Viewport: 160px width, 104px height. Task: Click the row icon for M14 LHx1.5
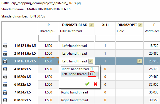pyautogui.click(x=5, y=54)
